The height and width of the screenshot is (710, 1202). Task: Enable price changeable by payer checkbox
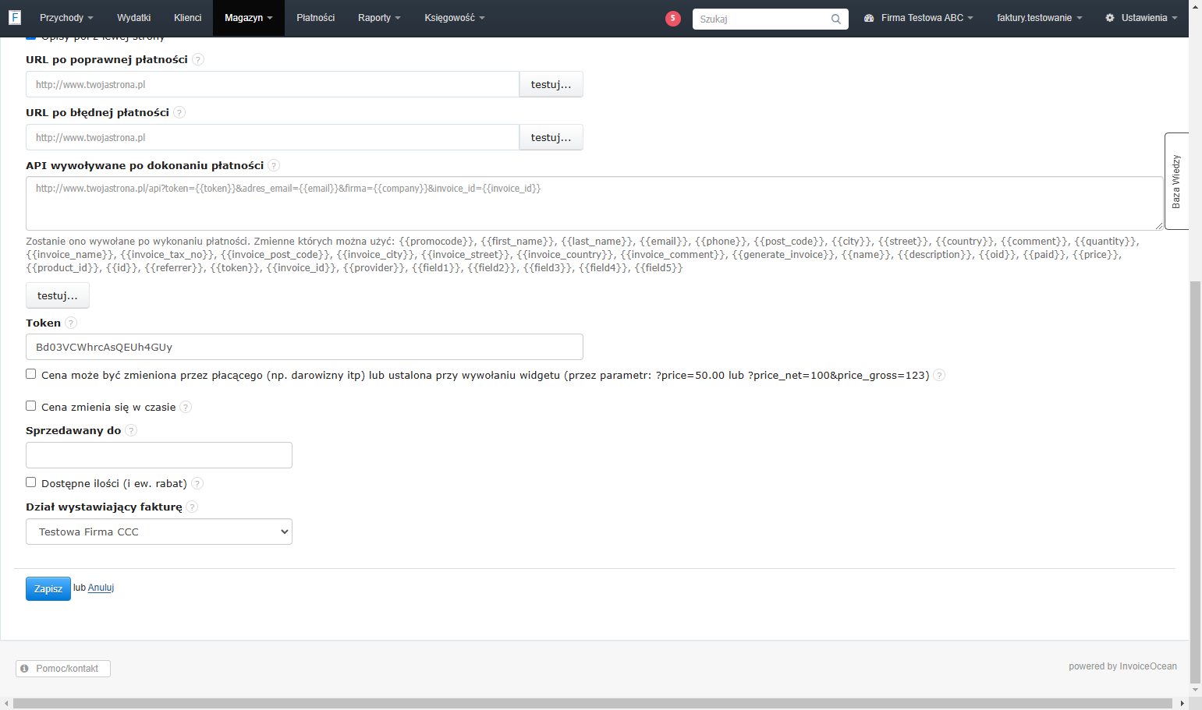pos(31,374)
